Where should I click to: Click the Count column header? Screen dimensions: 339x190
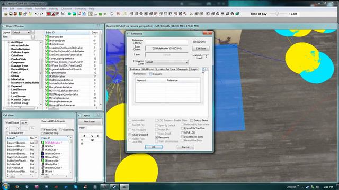tap(95, 33)
